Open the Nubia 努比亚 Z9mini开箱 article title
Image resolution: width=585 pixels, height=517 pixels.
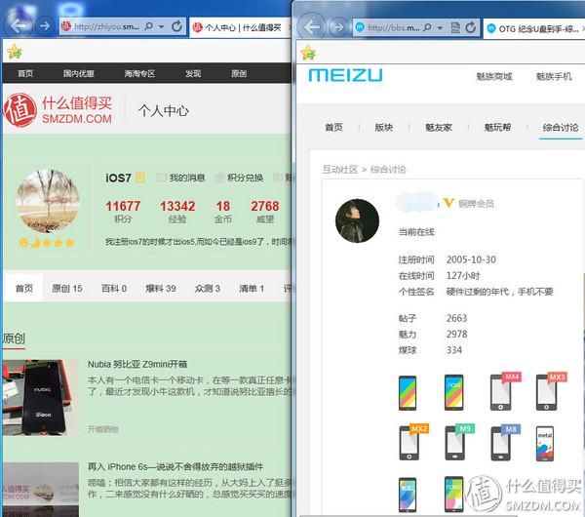[137, 364]
